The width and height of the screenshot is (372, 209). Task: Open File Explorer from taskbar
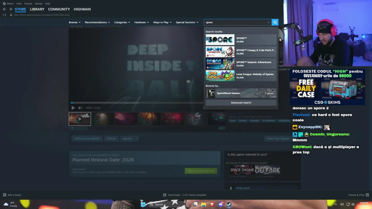[x=204, y=204]
